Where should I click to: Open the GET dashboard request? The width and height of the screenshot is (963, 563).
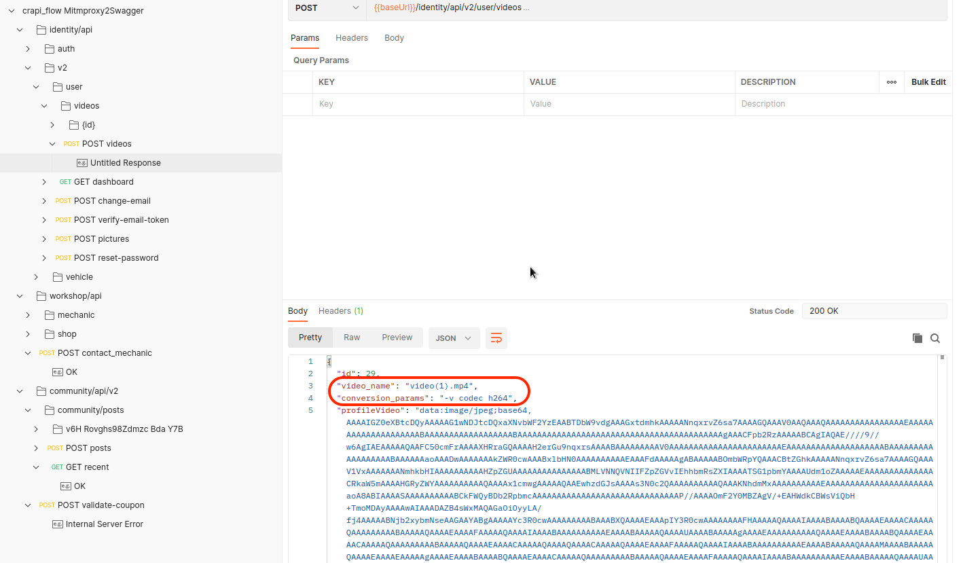click(x=103, y=182)
